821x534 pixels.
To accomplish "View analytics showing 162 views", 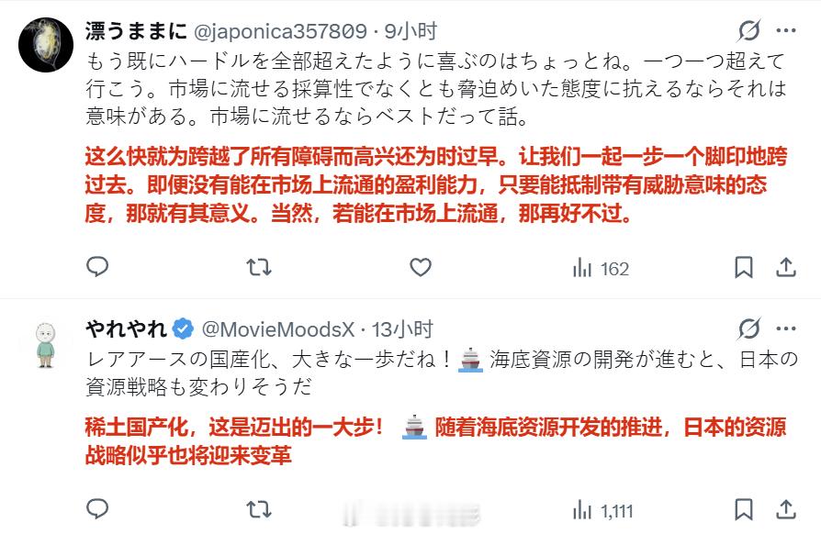I will pyautogui.click(x=601, y=268).
